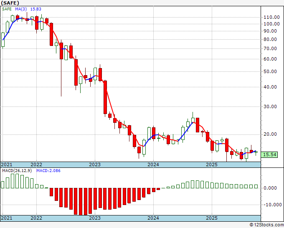The height and width of the screenshot is (228, 284).
Task: Select 2021 on the price chart time axis
Action: click(x=7, y=165)
